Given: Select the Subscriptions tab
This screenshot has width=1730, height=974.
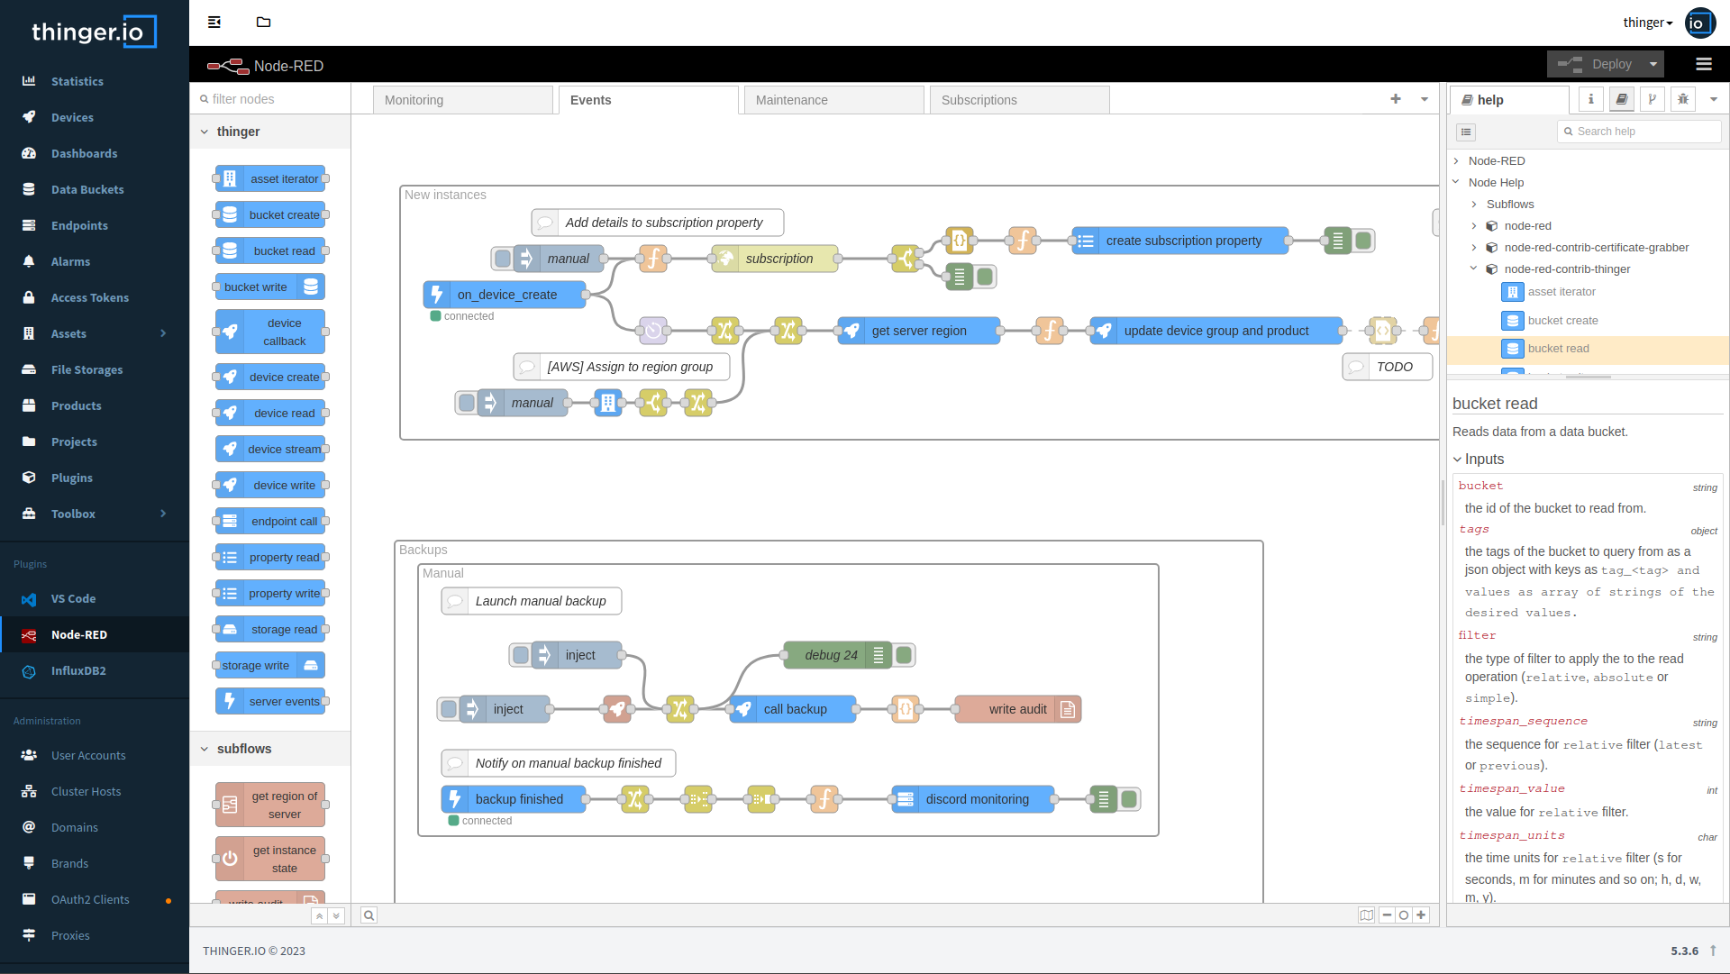Looking at the screenshot, I should click(978, 100).
